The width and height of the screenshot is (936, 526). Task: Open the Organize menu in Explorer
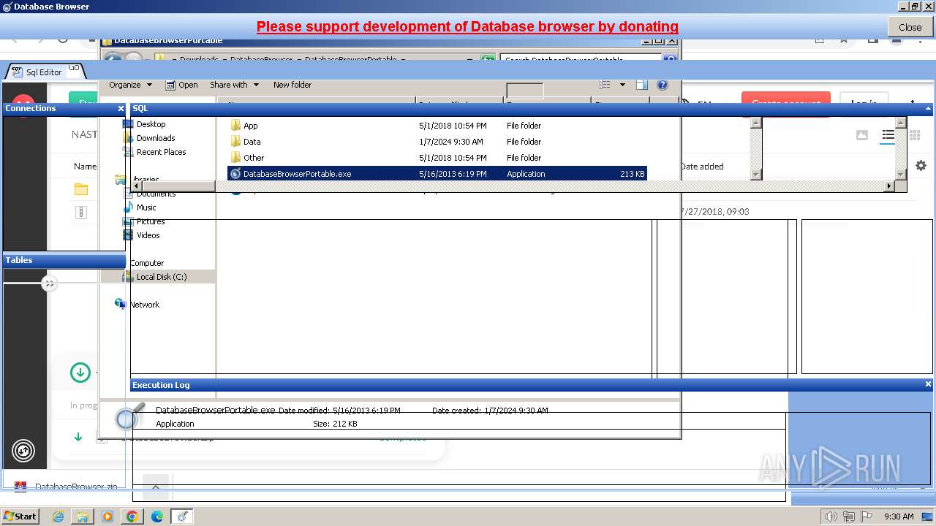coord(130,85)
